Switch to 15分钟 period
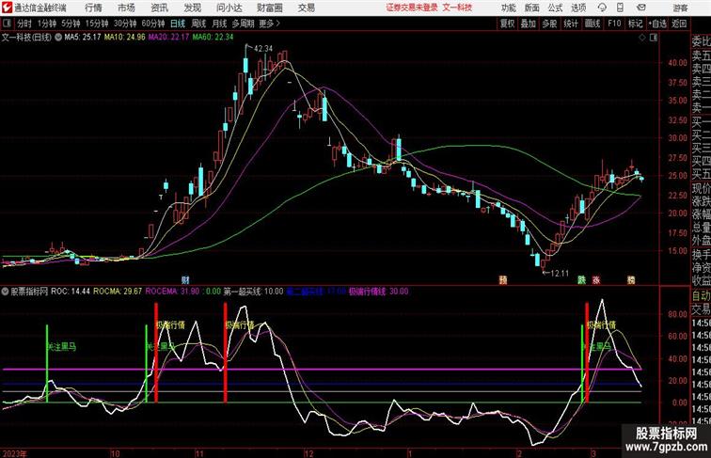Image resolution: width=711 pixels, height=458 pixels. [x=97, y=24]
